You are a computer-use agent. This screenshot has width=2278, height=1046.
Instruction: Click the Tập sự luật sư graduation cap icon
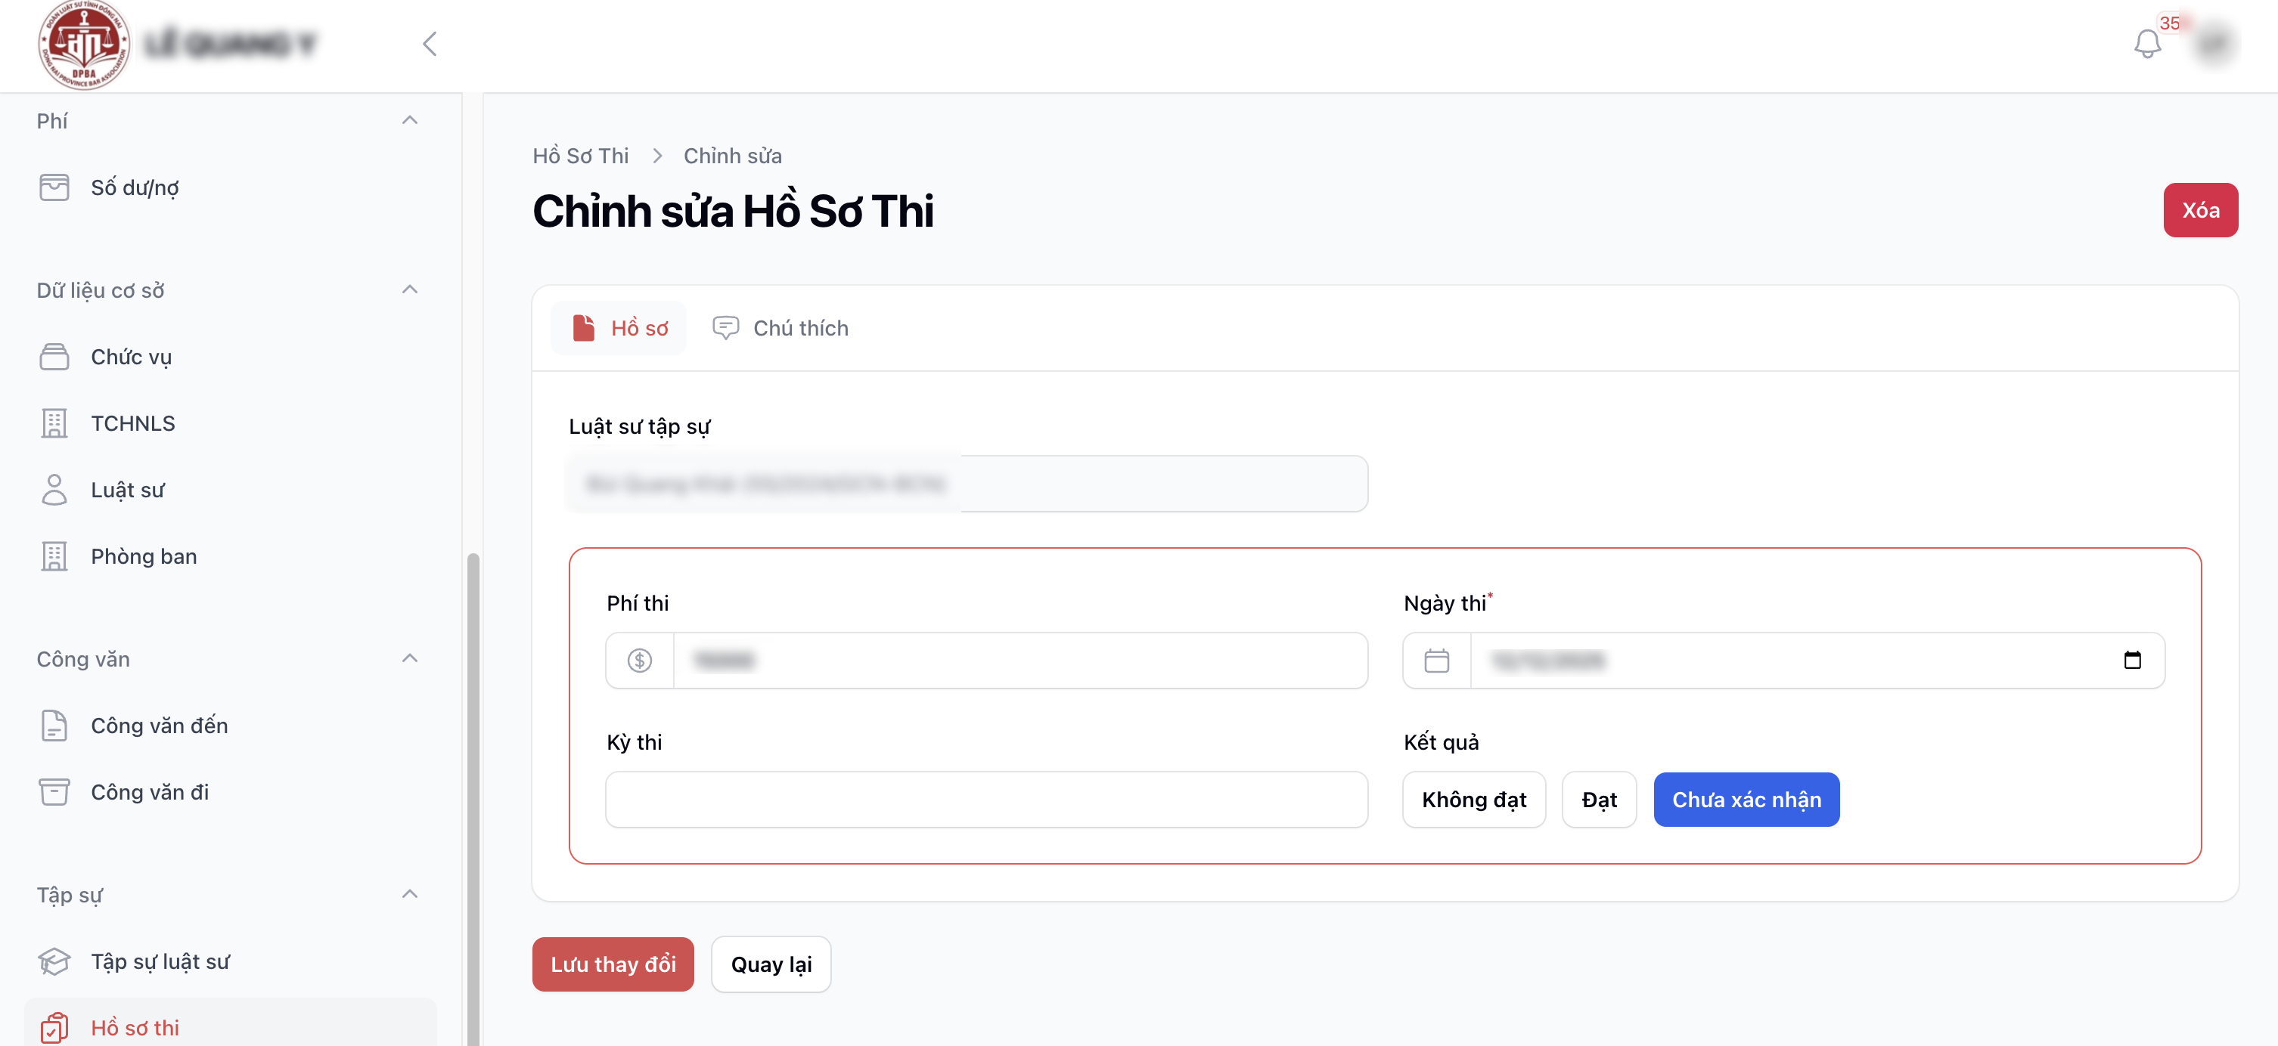(54, 961)
